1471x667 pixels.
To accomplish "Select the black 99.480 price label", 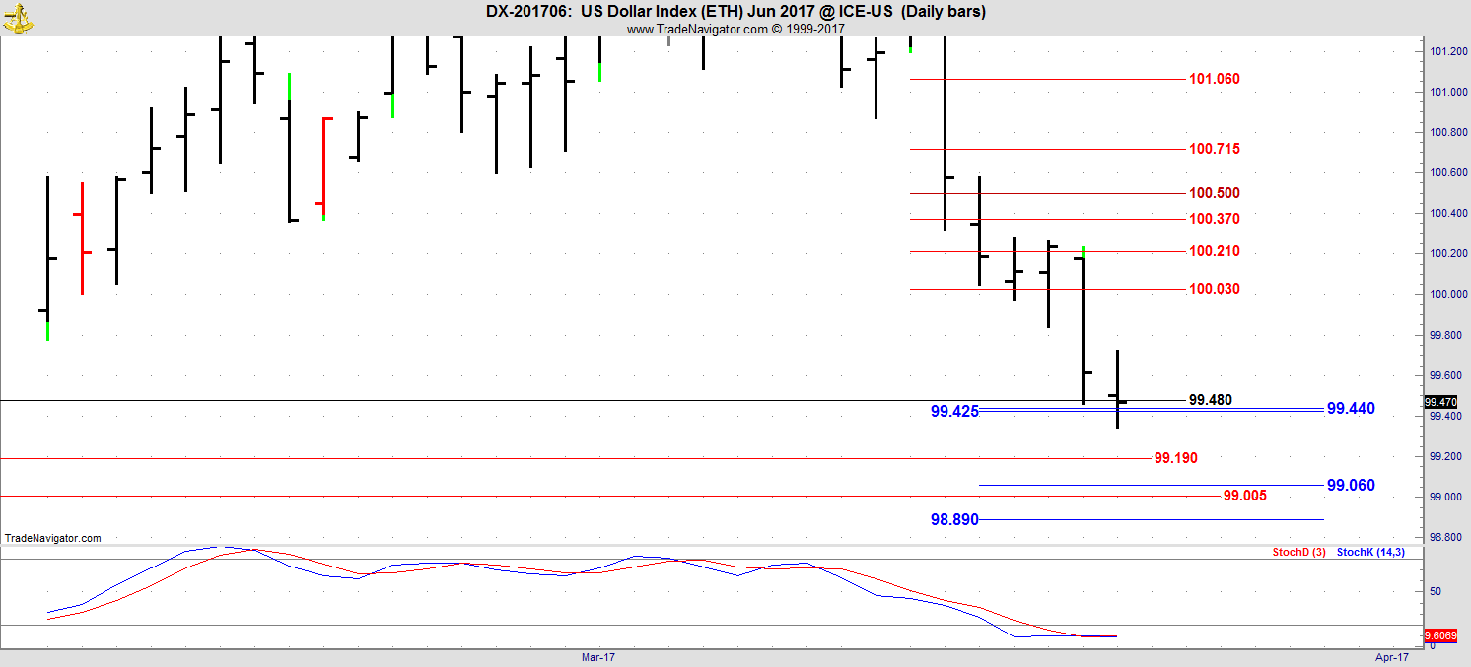I will (1211, 400).
